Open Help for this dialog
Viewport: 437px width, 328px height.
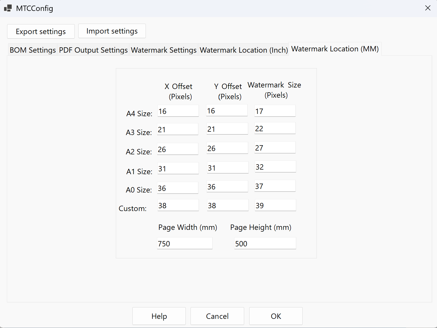click(159, 316)
